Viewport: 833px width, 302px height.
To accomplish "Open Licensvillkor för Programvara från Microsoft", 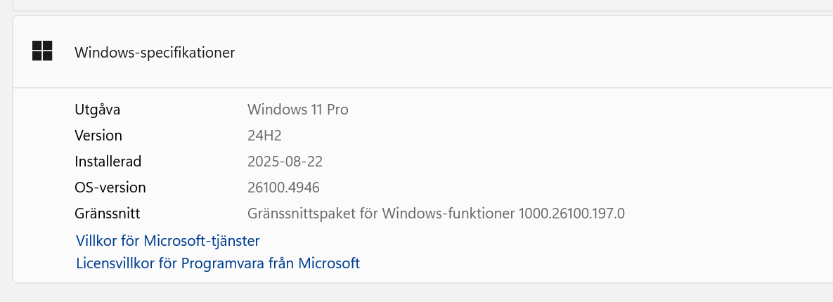I will (218, 263).
